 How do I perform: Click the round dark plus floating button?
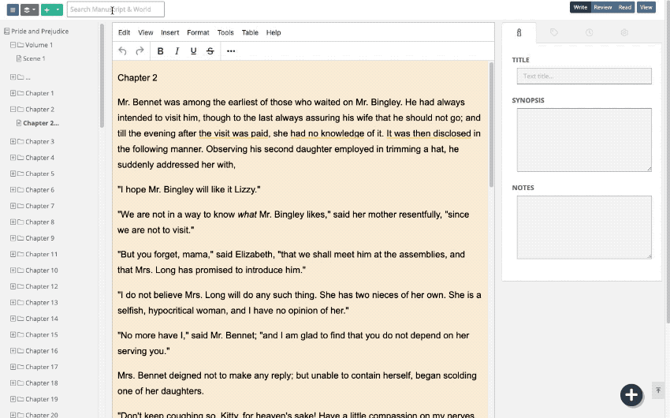[631, 395]
